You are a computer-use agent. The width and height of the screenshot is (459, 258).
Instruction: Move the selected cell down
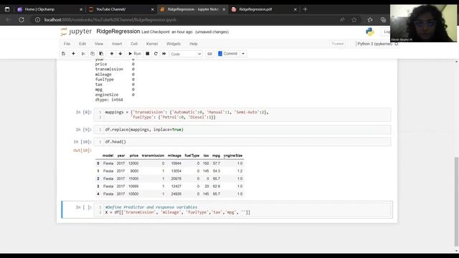pyautogui.click(x=120, y=54)
